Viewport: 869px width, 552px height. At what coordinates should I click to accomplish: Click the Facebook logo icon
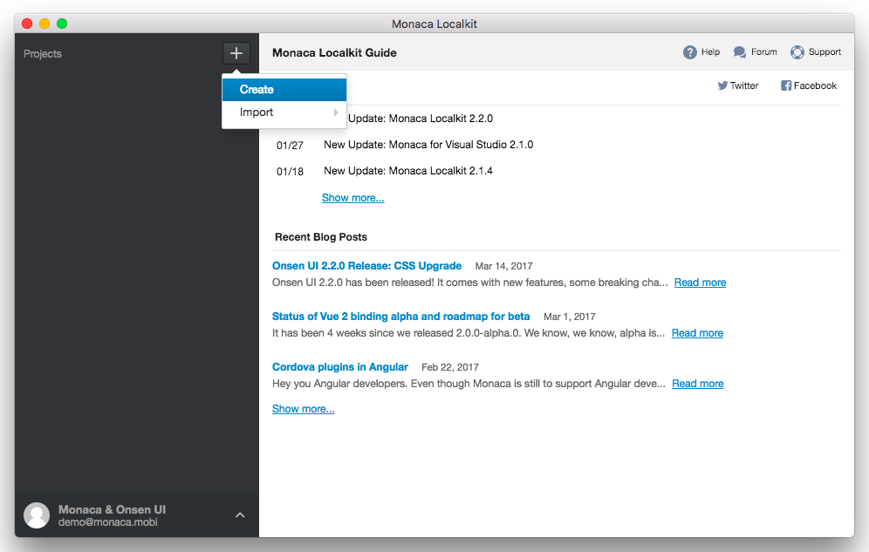[x=786, y=85]
